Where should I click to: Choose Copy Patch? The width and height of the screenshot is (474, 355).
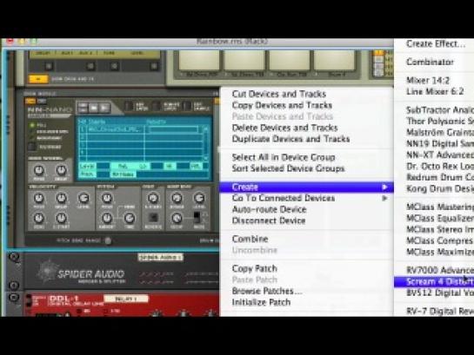pos(255,269)
